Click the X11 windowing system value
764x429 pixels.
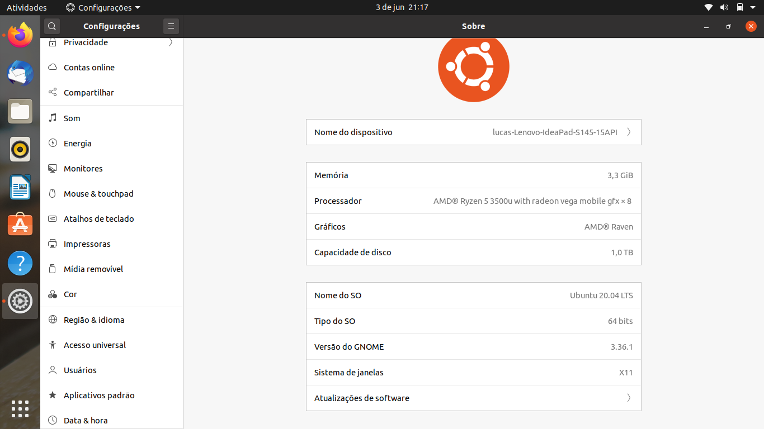point(626,373)
